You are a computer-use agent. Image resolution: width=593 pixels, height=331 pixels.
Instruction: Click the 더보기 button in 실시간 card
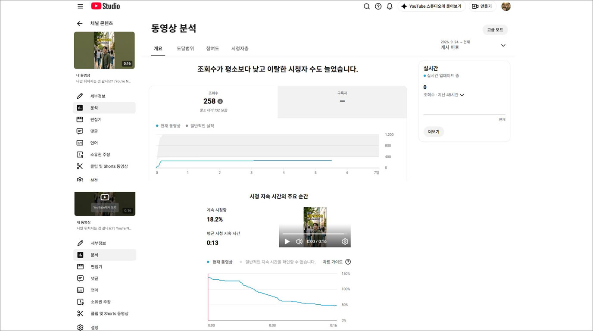coord(434,131)
